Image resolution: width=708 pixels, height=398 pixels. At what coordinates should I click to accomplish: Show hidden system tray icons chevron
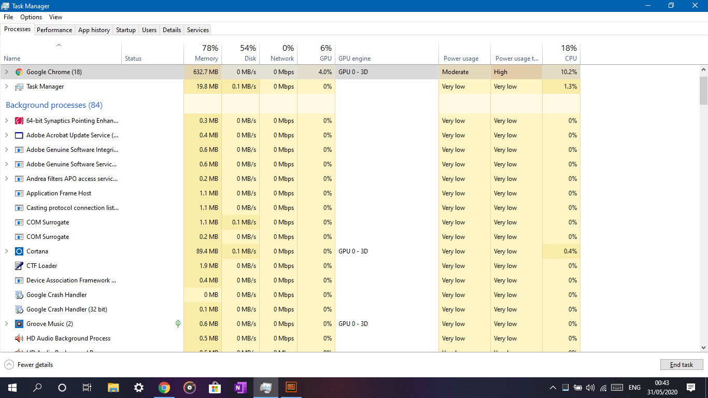(553, 388)
